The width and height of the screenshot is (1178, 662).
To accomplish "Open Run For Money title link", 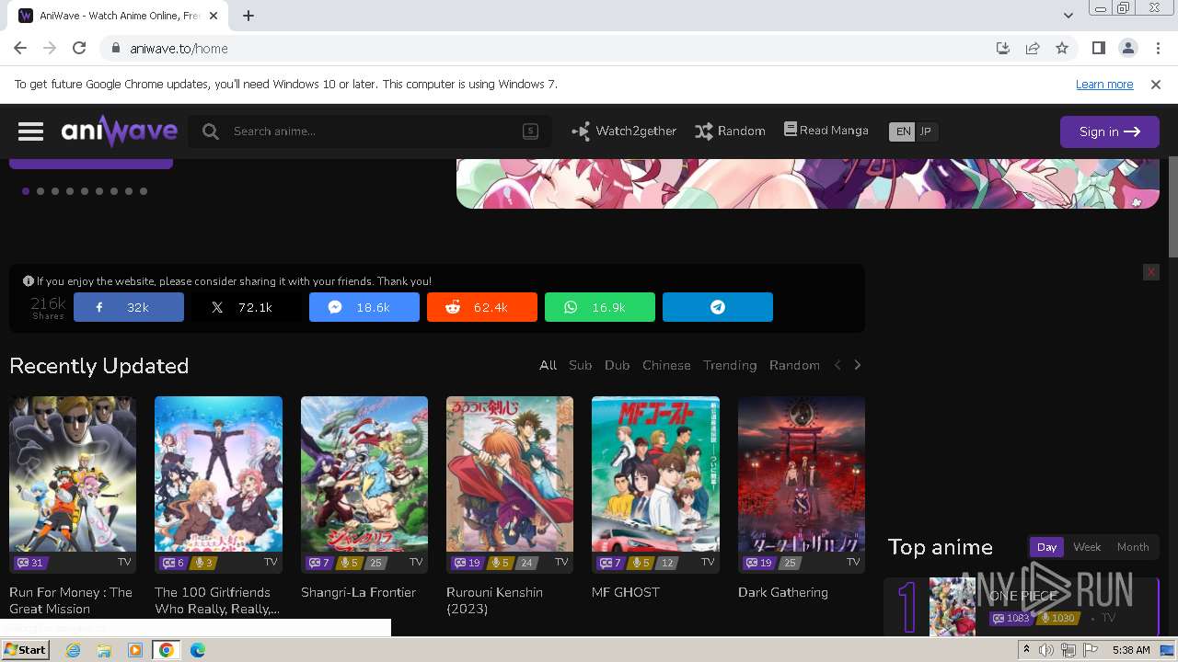I will coord(71,600).
